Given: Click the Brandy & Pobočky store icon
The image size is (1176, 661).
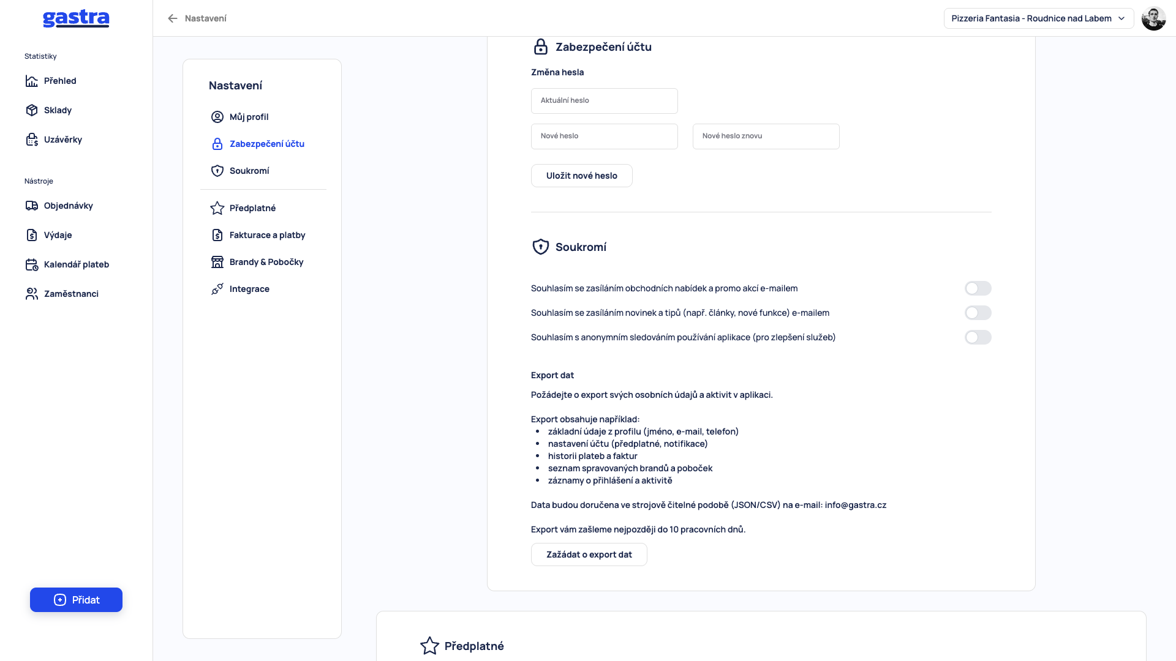Looking at the screenshot, I should pos(217,262).
